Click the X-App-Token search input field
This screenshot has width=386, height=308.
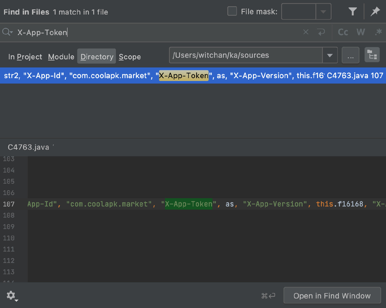coord(157,32)
